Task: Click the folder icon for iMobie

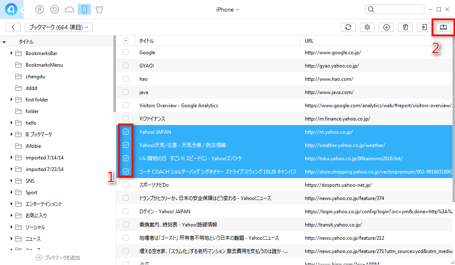Action: (18, 146)
